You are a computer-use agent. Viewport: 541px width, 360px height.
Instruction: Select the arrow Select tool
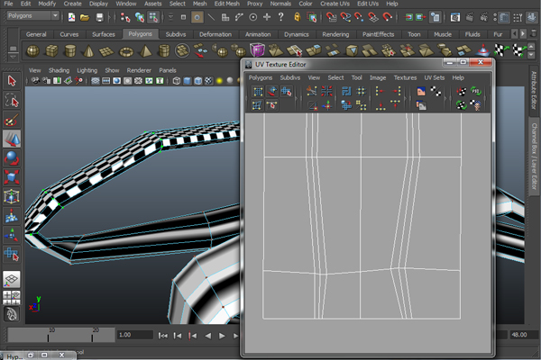[x=12, y=81]
